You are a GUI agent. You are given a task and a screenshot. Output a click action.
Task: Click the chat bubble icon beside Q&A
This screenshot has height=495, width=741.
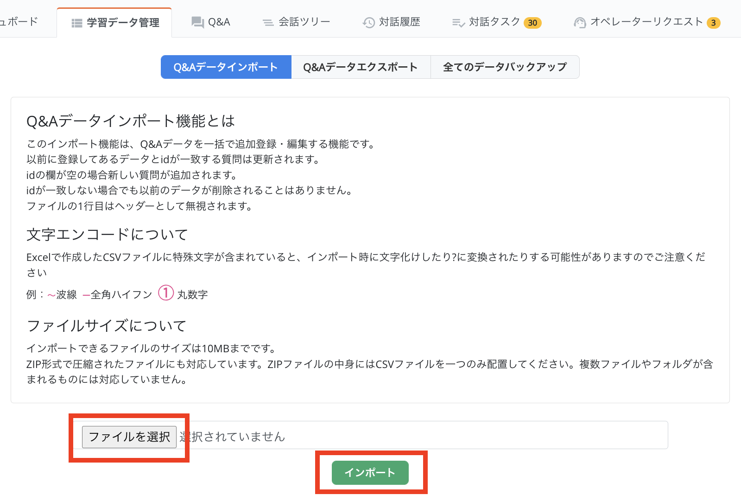tap(198, 22)
